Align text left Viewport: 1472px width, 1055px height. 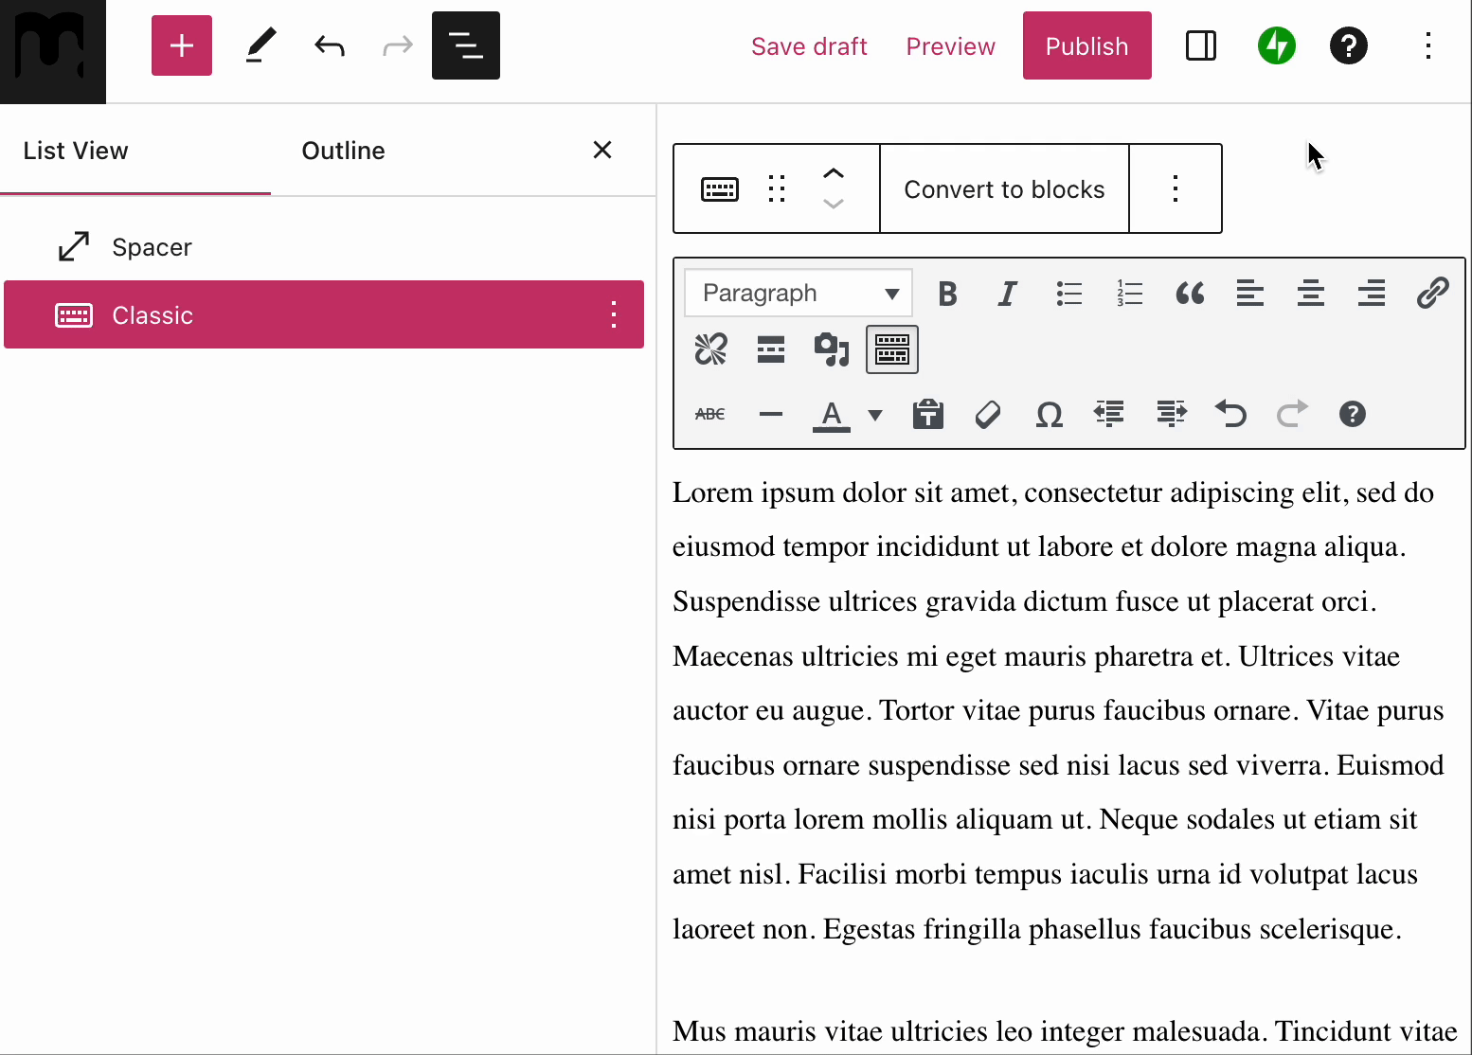coord(1250,294)
